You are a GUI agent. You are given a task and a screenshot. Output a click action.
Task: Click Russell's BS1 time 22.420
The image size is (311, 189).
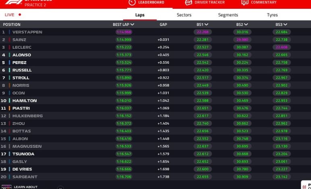tap(203, 70)
